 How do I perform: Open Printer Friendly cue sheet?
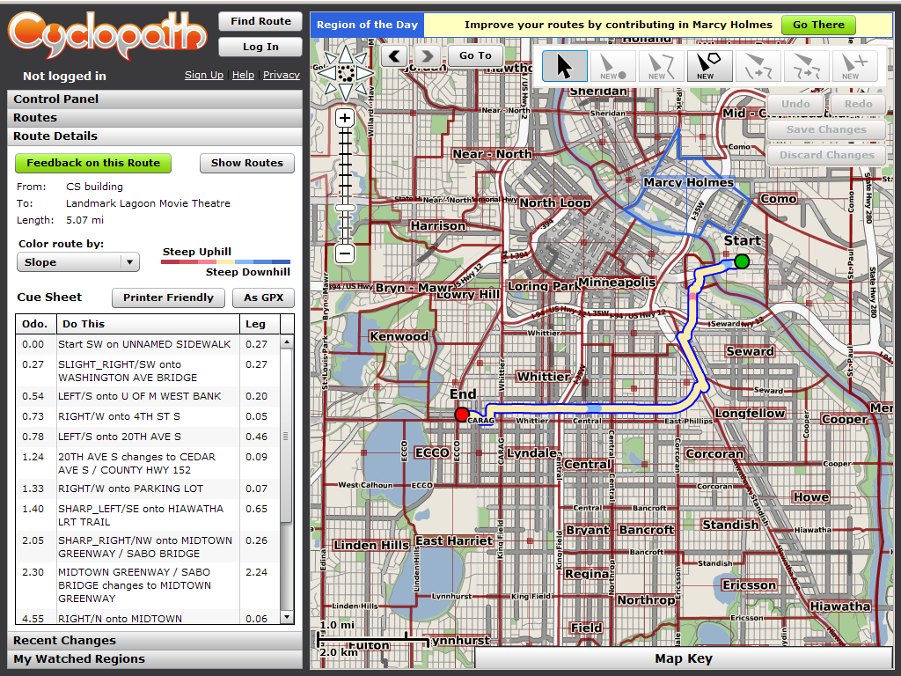pos(168,298)
